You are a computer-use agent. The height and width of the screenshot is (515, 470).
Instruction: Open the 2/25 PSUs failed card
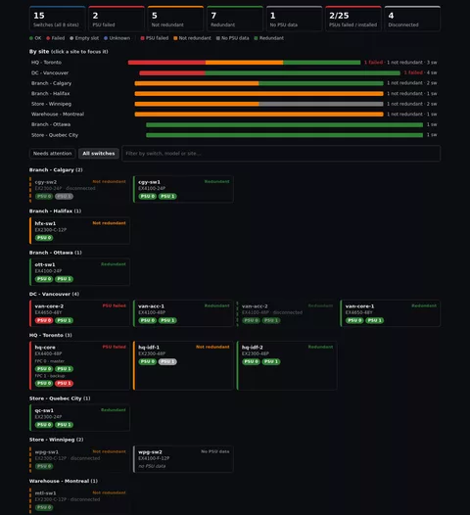coord(353,19)
